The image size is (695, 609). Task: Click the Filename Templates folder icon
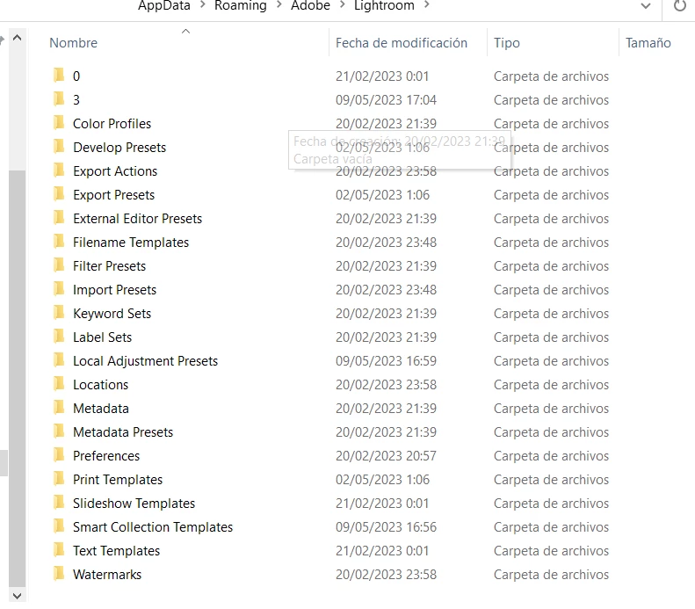click(59, 242)
